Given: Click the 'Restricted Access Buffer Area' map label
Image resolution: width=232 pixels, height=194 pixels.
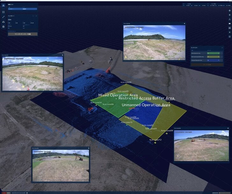Looking at the screenshot, I should point(146,98).
